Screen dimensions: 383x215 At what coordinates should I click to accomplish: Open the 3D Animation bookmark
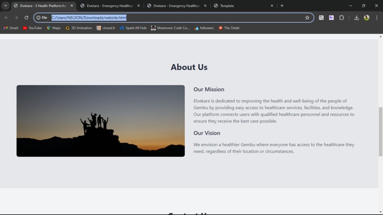[79, 28]
